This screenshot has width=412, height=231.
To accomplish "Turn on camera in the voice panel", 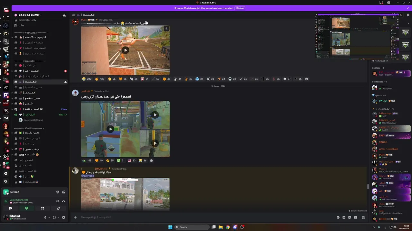I will point(11,208).
